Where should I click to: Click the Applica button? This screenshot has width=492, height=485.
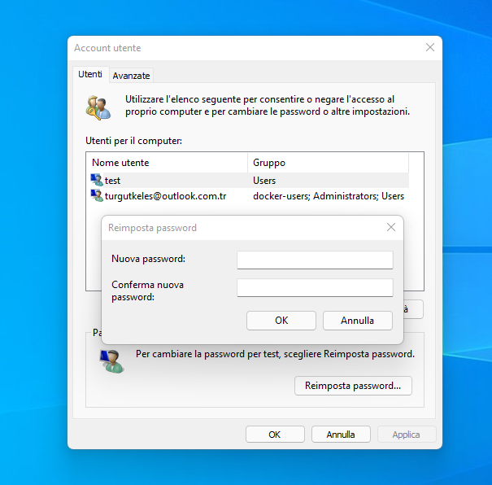406,435
